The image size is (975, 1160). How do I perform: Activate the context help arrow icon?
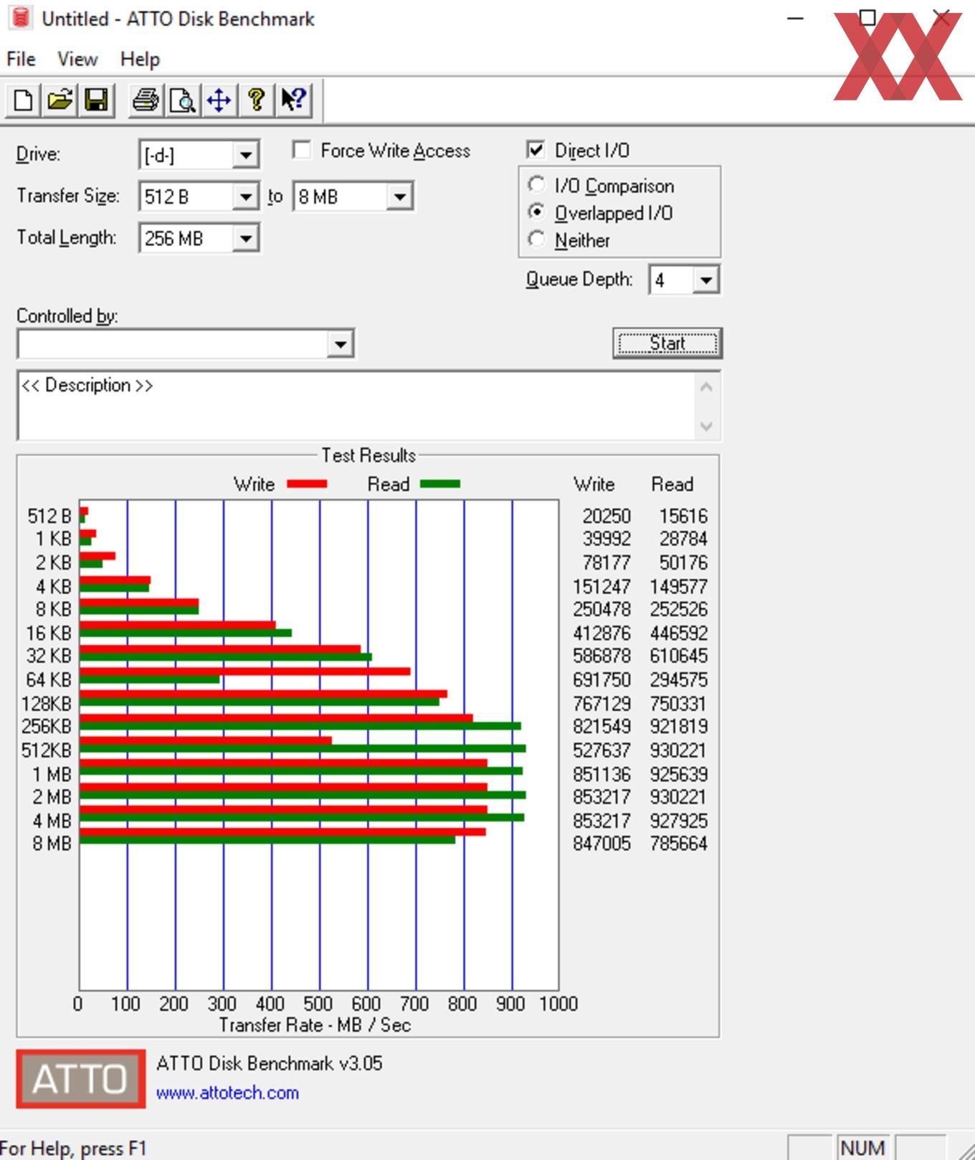click(x=293, y=100)
